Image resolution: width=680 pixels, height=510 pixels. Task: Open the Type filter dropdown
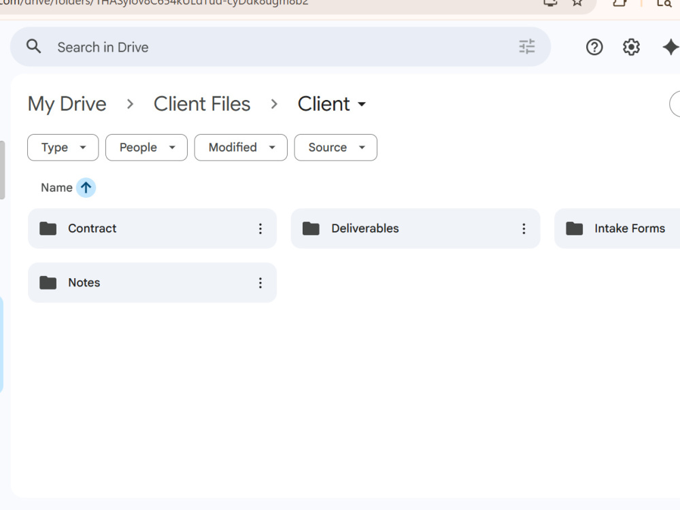[x=63, y=148]
